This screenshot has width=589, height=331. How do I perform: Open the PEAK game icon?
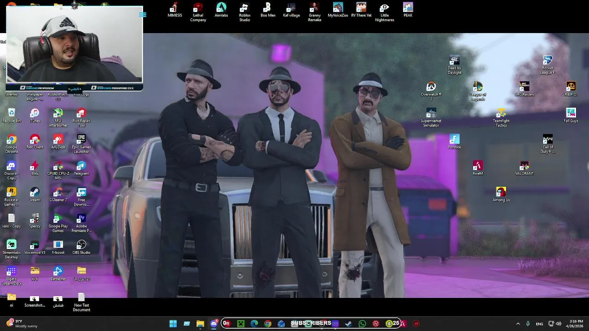[408, 10]
